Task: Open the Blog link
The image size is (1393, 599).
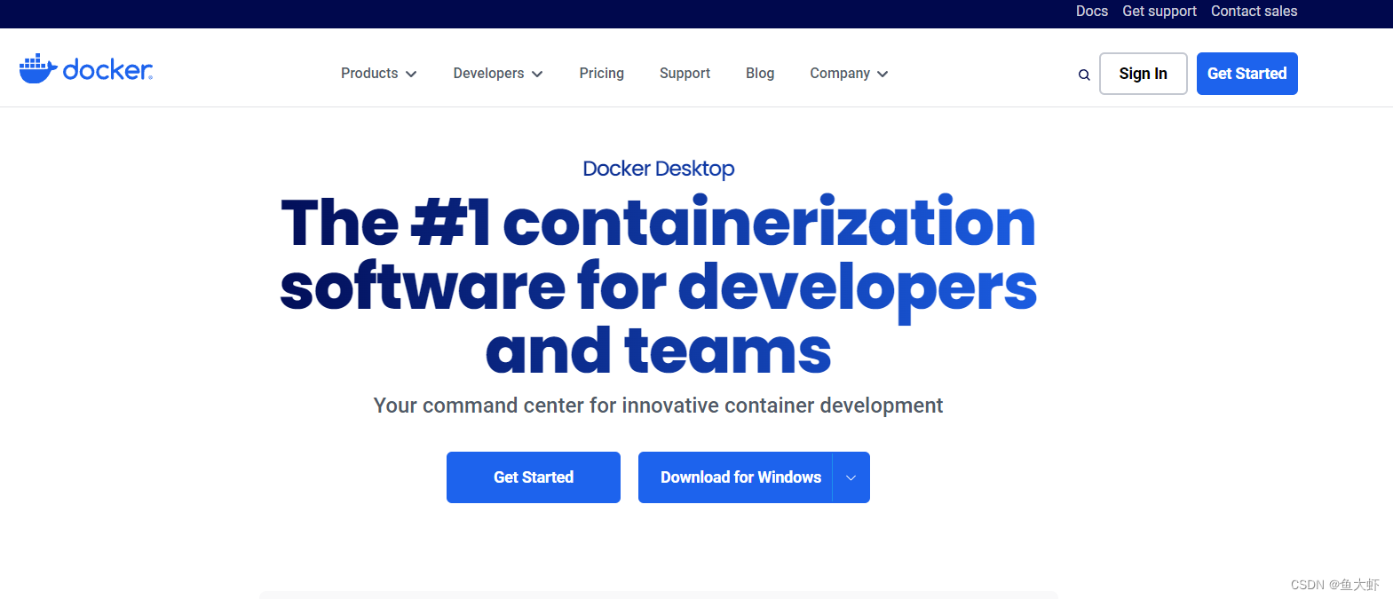Action: 760,74
